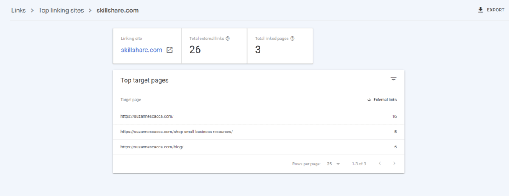Select the suzannescacca.com/blog/ target page row

coord(152,147)
